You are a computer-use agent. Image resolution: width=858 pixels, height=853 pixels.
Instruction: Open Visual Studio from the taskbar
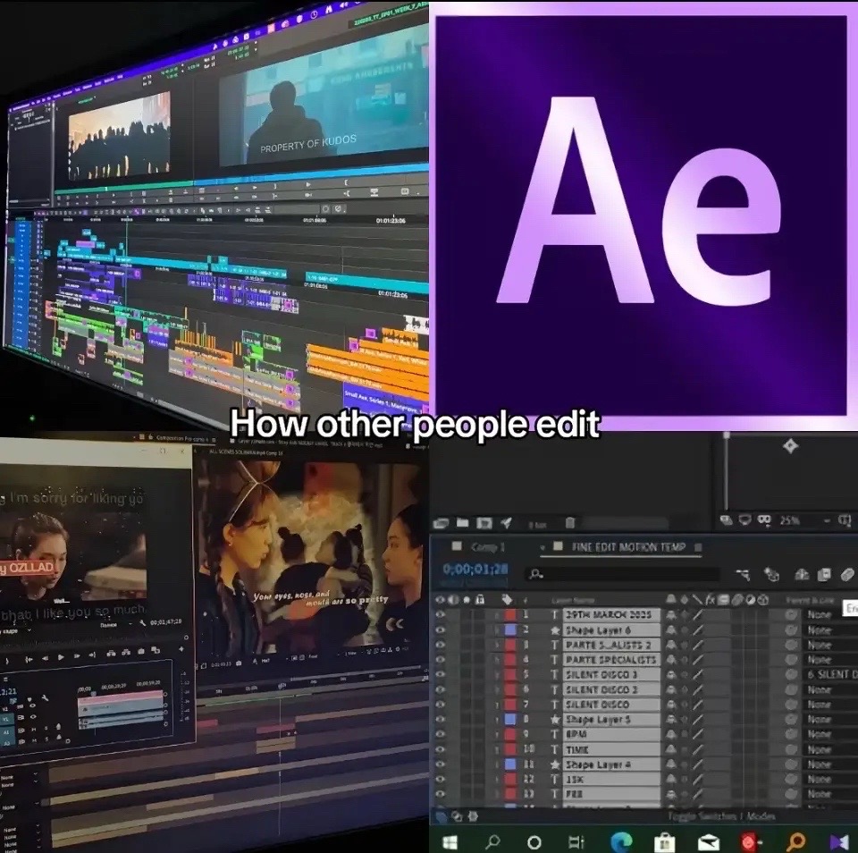[839, 841]
